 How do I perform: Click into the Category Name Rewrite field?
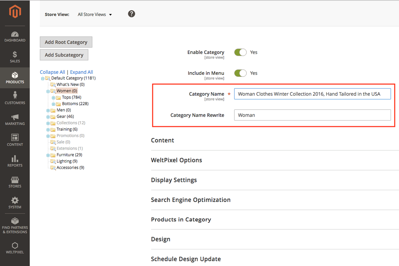tap(313, 115)
